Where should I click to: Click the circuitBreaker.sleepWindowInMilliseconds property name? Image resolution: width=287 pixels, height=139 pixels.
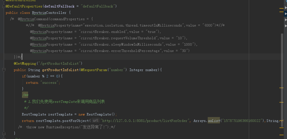tap(121, 45)
